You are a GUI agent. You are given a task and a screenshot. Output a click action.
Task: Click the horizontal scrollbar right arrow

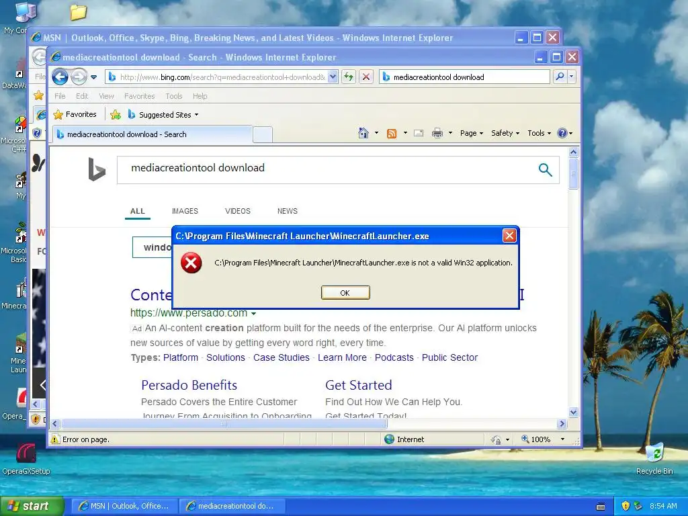tap(562, 424)
